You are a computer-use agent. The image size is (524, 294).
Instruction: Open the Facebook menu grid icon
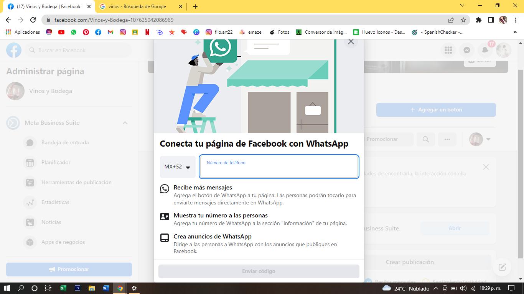click(448, 50)
